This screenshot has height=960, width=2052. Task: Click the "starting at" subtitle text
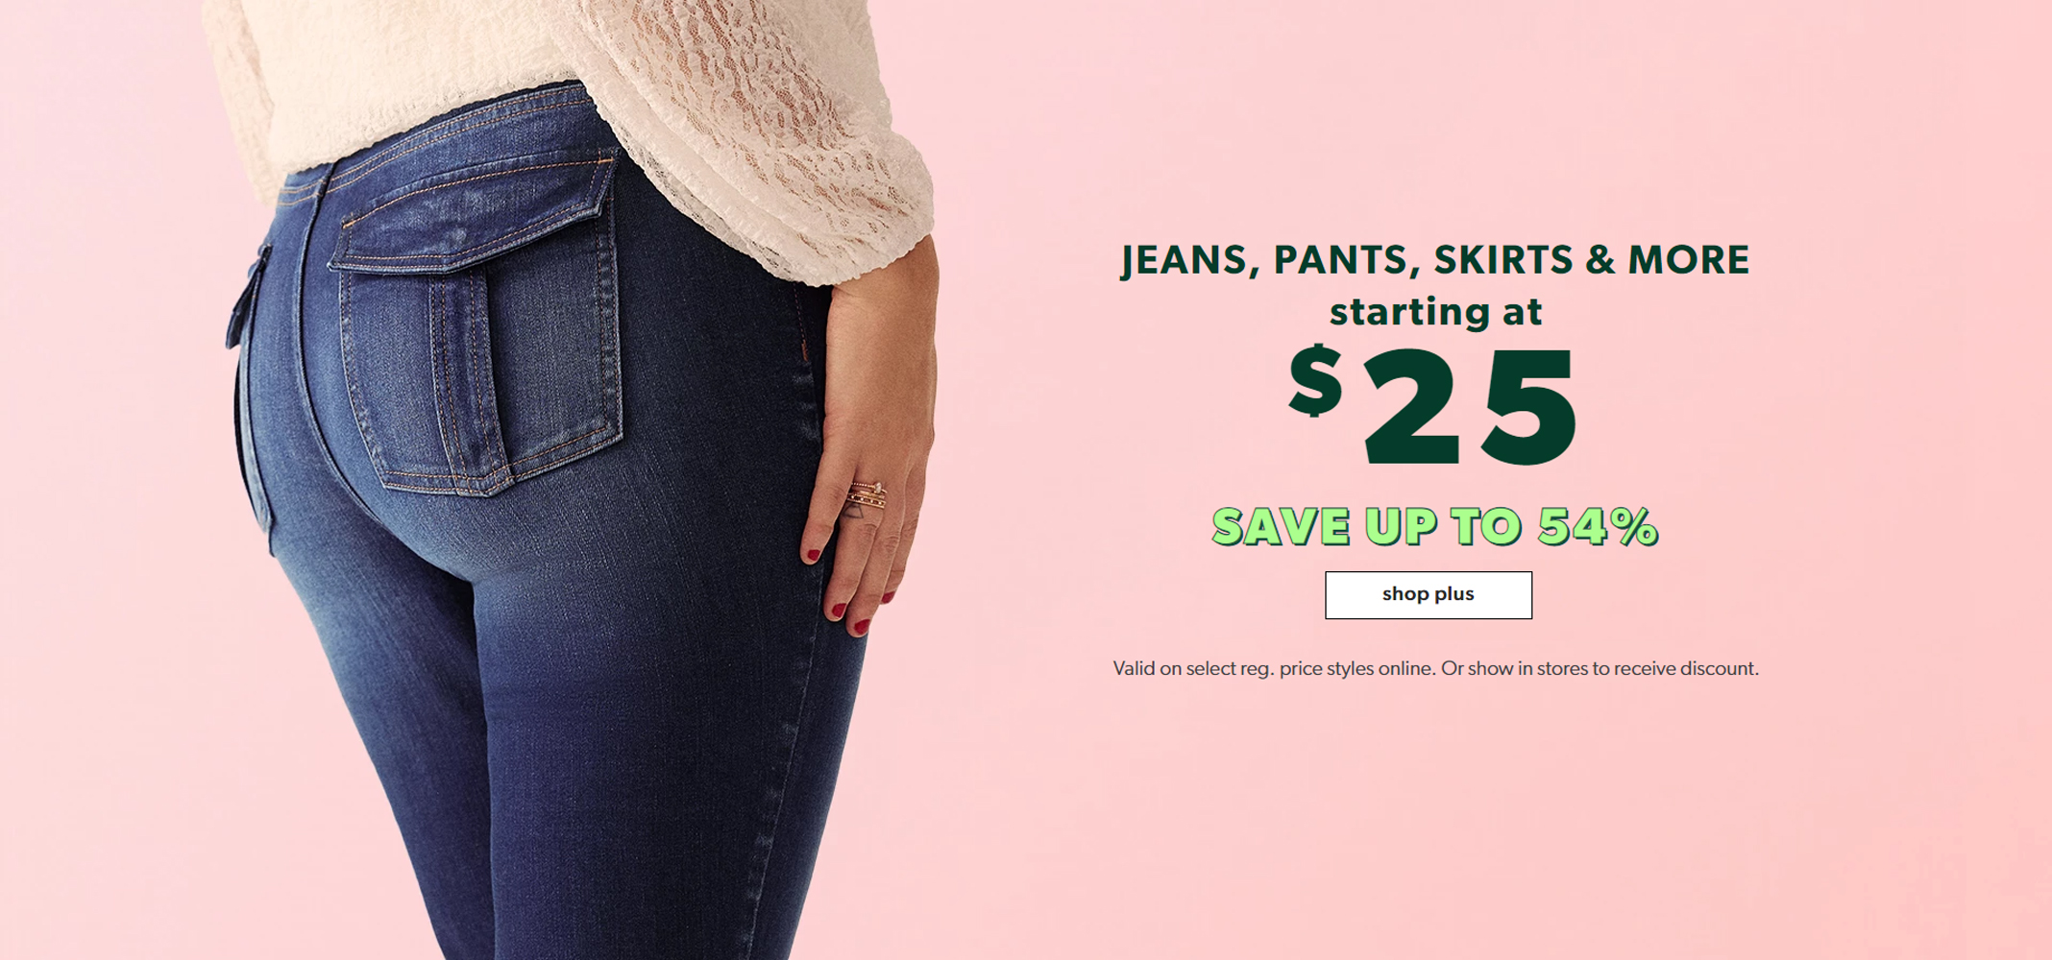tap(1435, 312)
